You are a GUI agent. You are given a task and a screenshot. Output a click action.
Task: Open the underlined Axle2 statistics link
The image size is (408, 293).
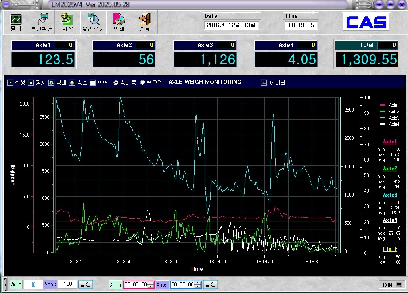pyautogui.click(x=390, y=169)
